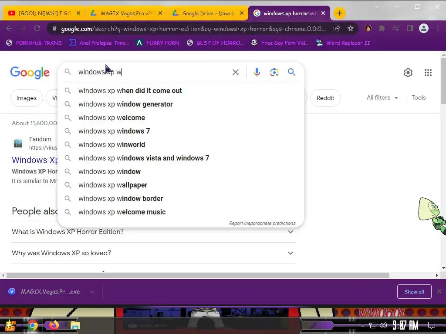The width and height of the screenshot is (446, 334).
Task: Submit search with the blue magnifier icon
Action: click(x=291, y=72)
